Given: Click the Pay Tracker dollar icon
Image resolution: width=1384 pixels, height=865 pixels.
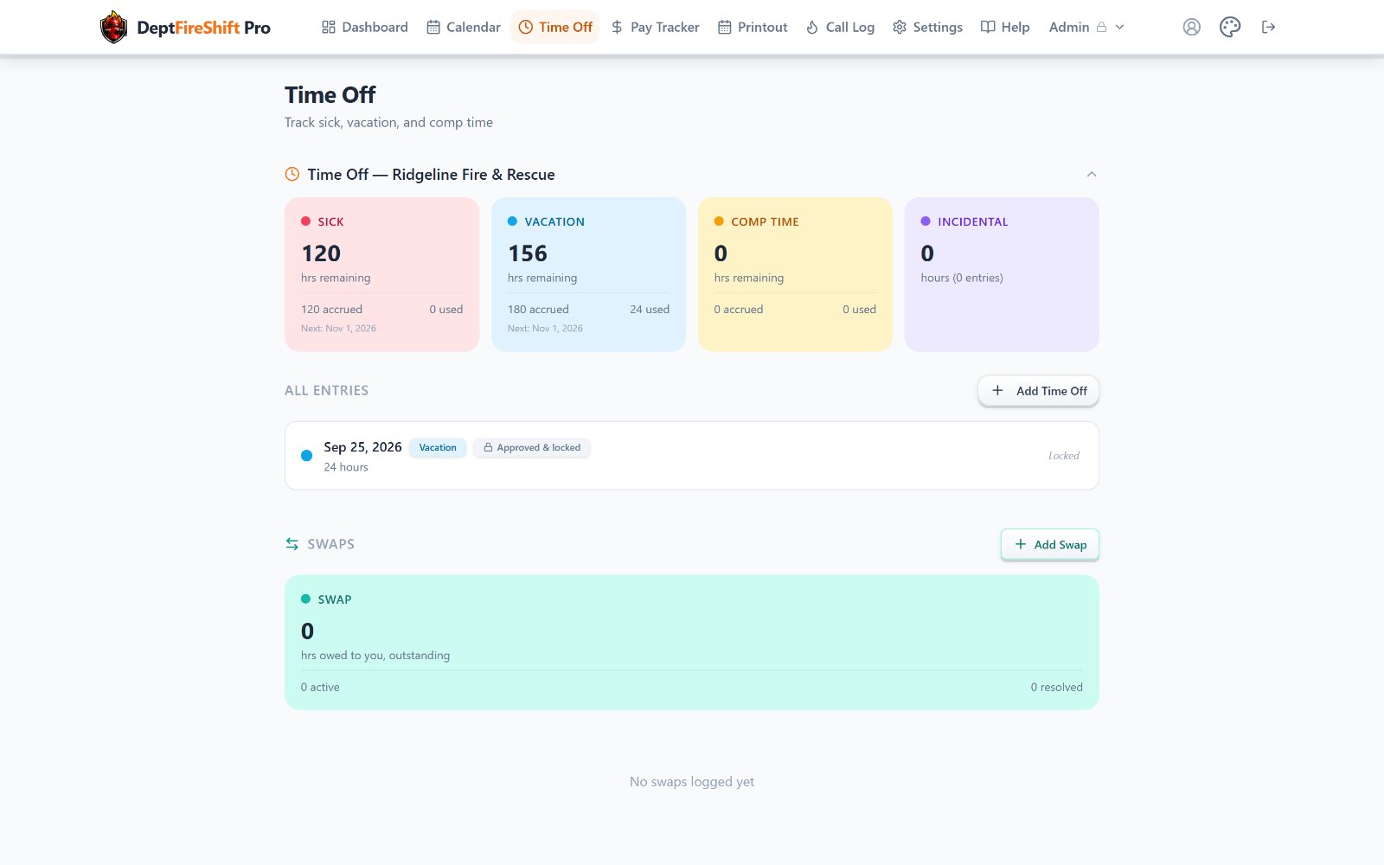Looking at the screenshot, I should [x=617, y=27].
